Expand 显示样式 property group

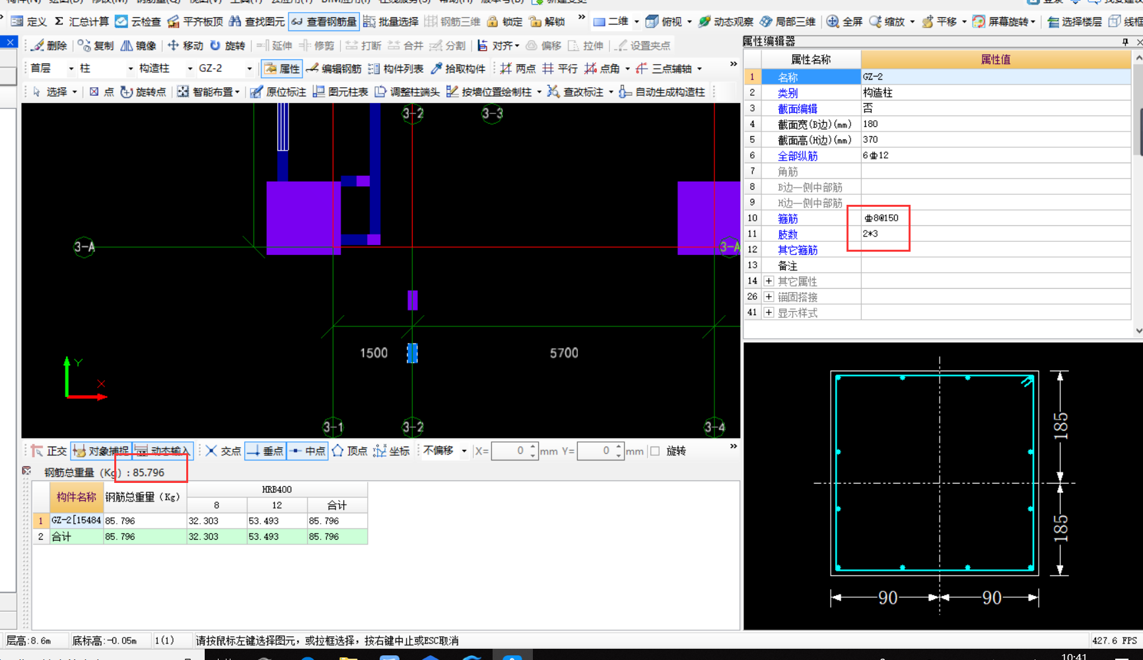click(769, 312)
